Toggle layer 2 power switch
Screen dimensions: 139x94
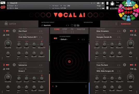tap(131, 31)
